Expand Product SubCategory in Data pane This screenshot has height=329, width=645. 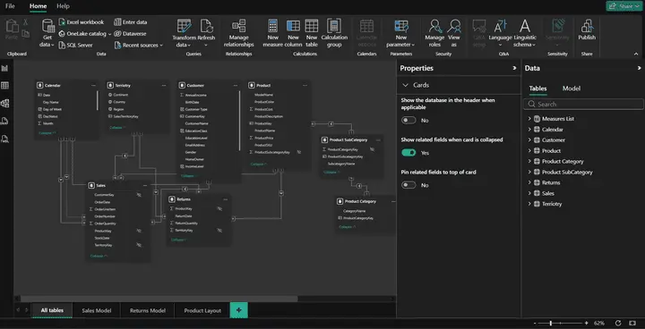529,172
